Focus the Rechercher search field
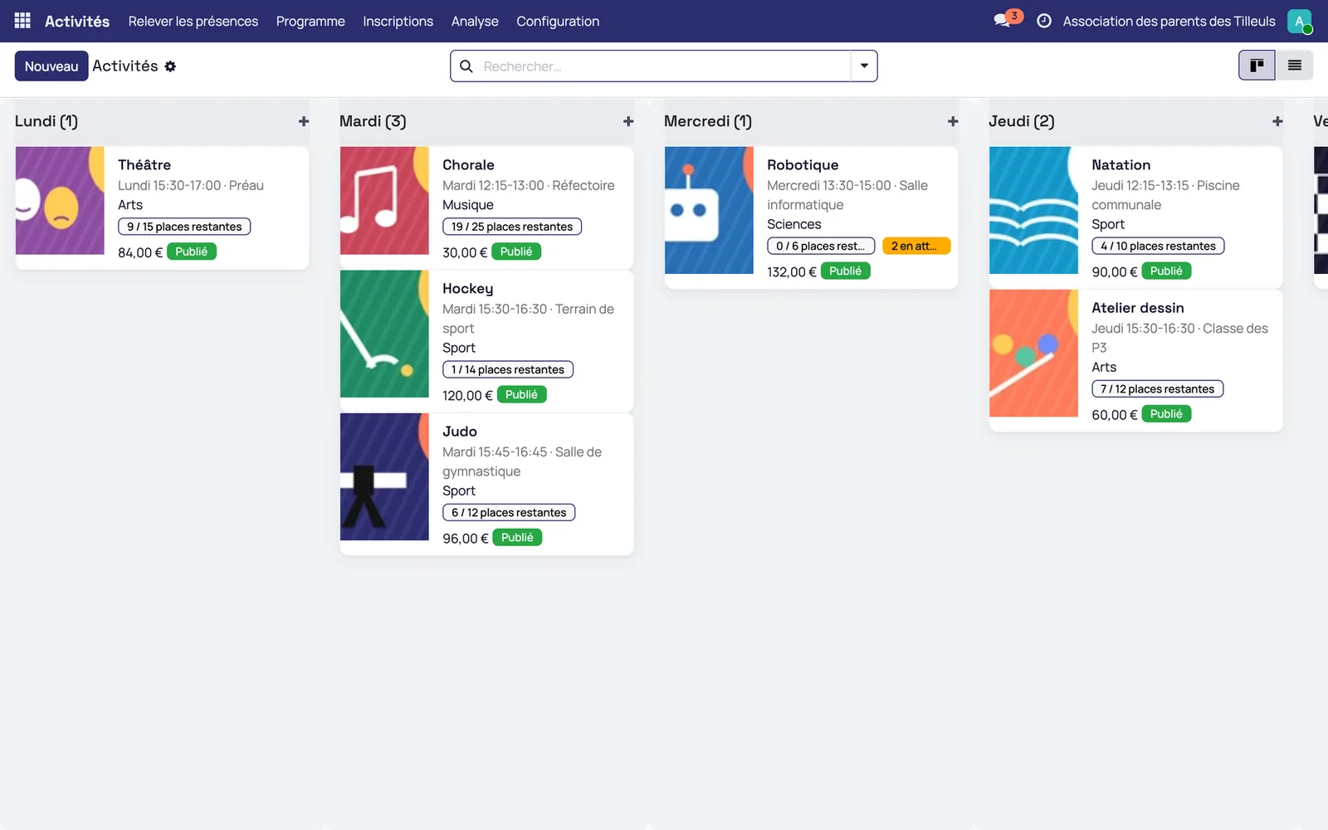This screenshot has height=830, width=1328. coord(664,66)
